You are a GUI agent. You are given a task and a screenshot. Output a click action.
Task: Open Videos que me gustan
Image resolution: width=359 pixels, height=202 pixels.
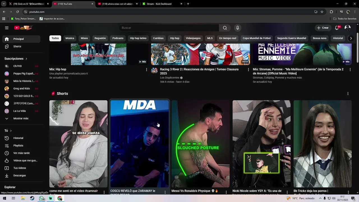click(21, 160)
